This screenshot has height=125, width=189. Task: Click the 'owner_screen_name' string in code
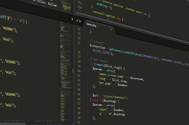pyautogui.click(x=111, y=74)
